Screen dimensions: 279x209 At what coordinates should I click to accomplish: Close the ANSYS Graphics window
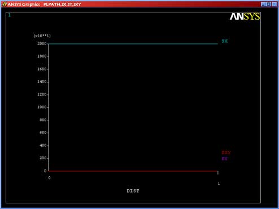pyautogui.click(x=274, y=4)
